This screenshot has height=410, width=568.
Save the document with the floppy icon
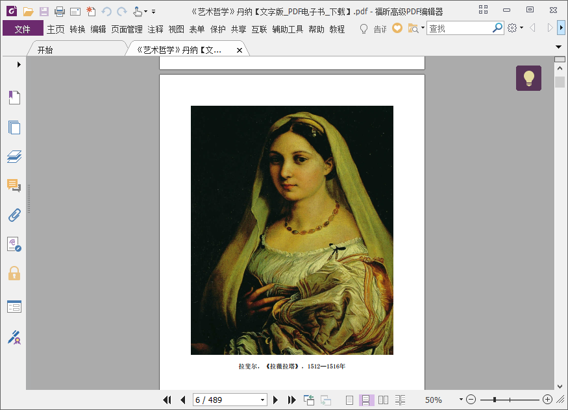44,12
